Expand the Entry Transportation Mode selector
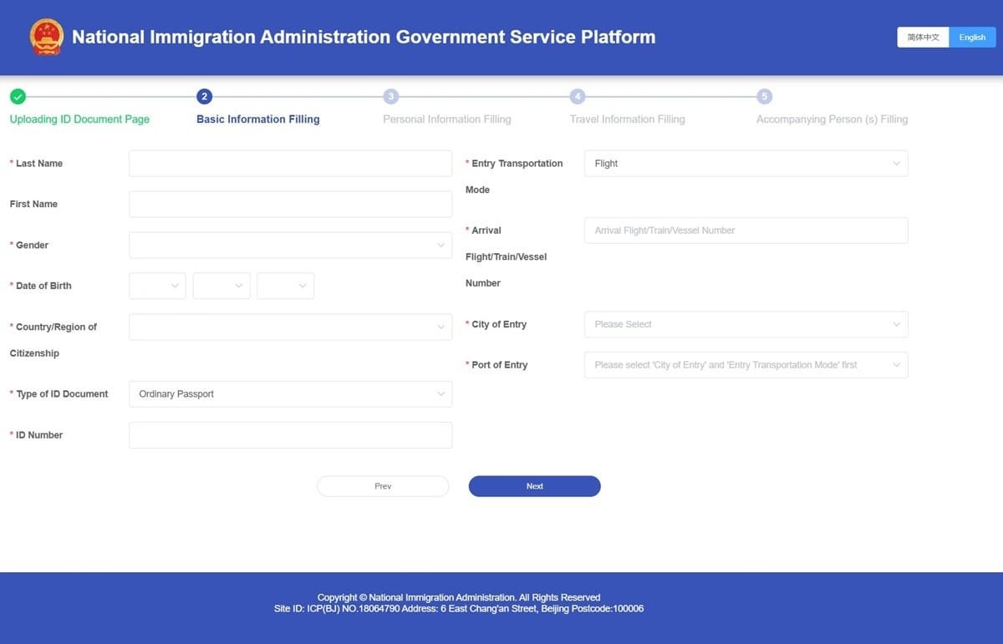Image resolution: width=1003 pixels, height=644 pixels. pyautogui.click(x=746, y=163)
